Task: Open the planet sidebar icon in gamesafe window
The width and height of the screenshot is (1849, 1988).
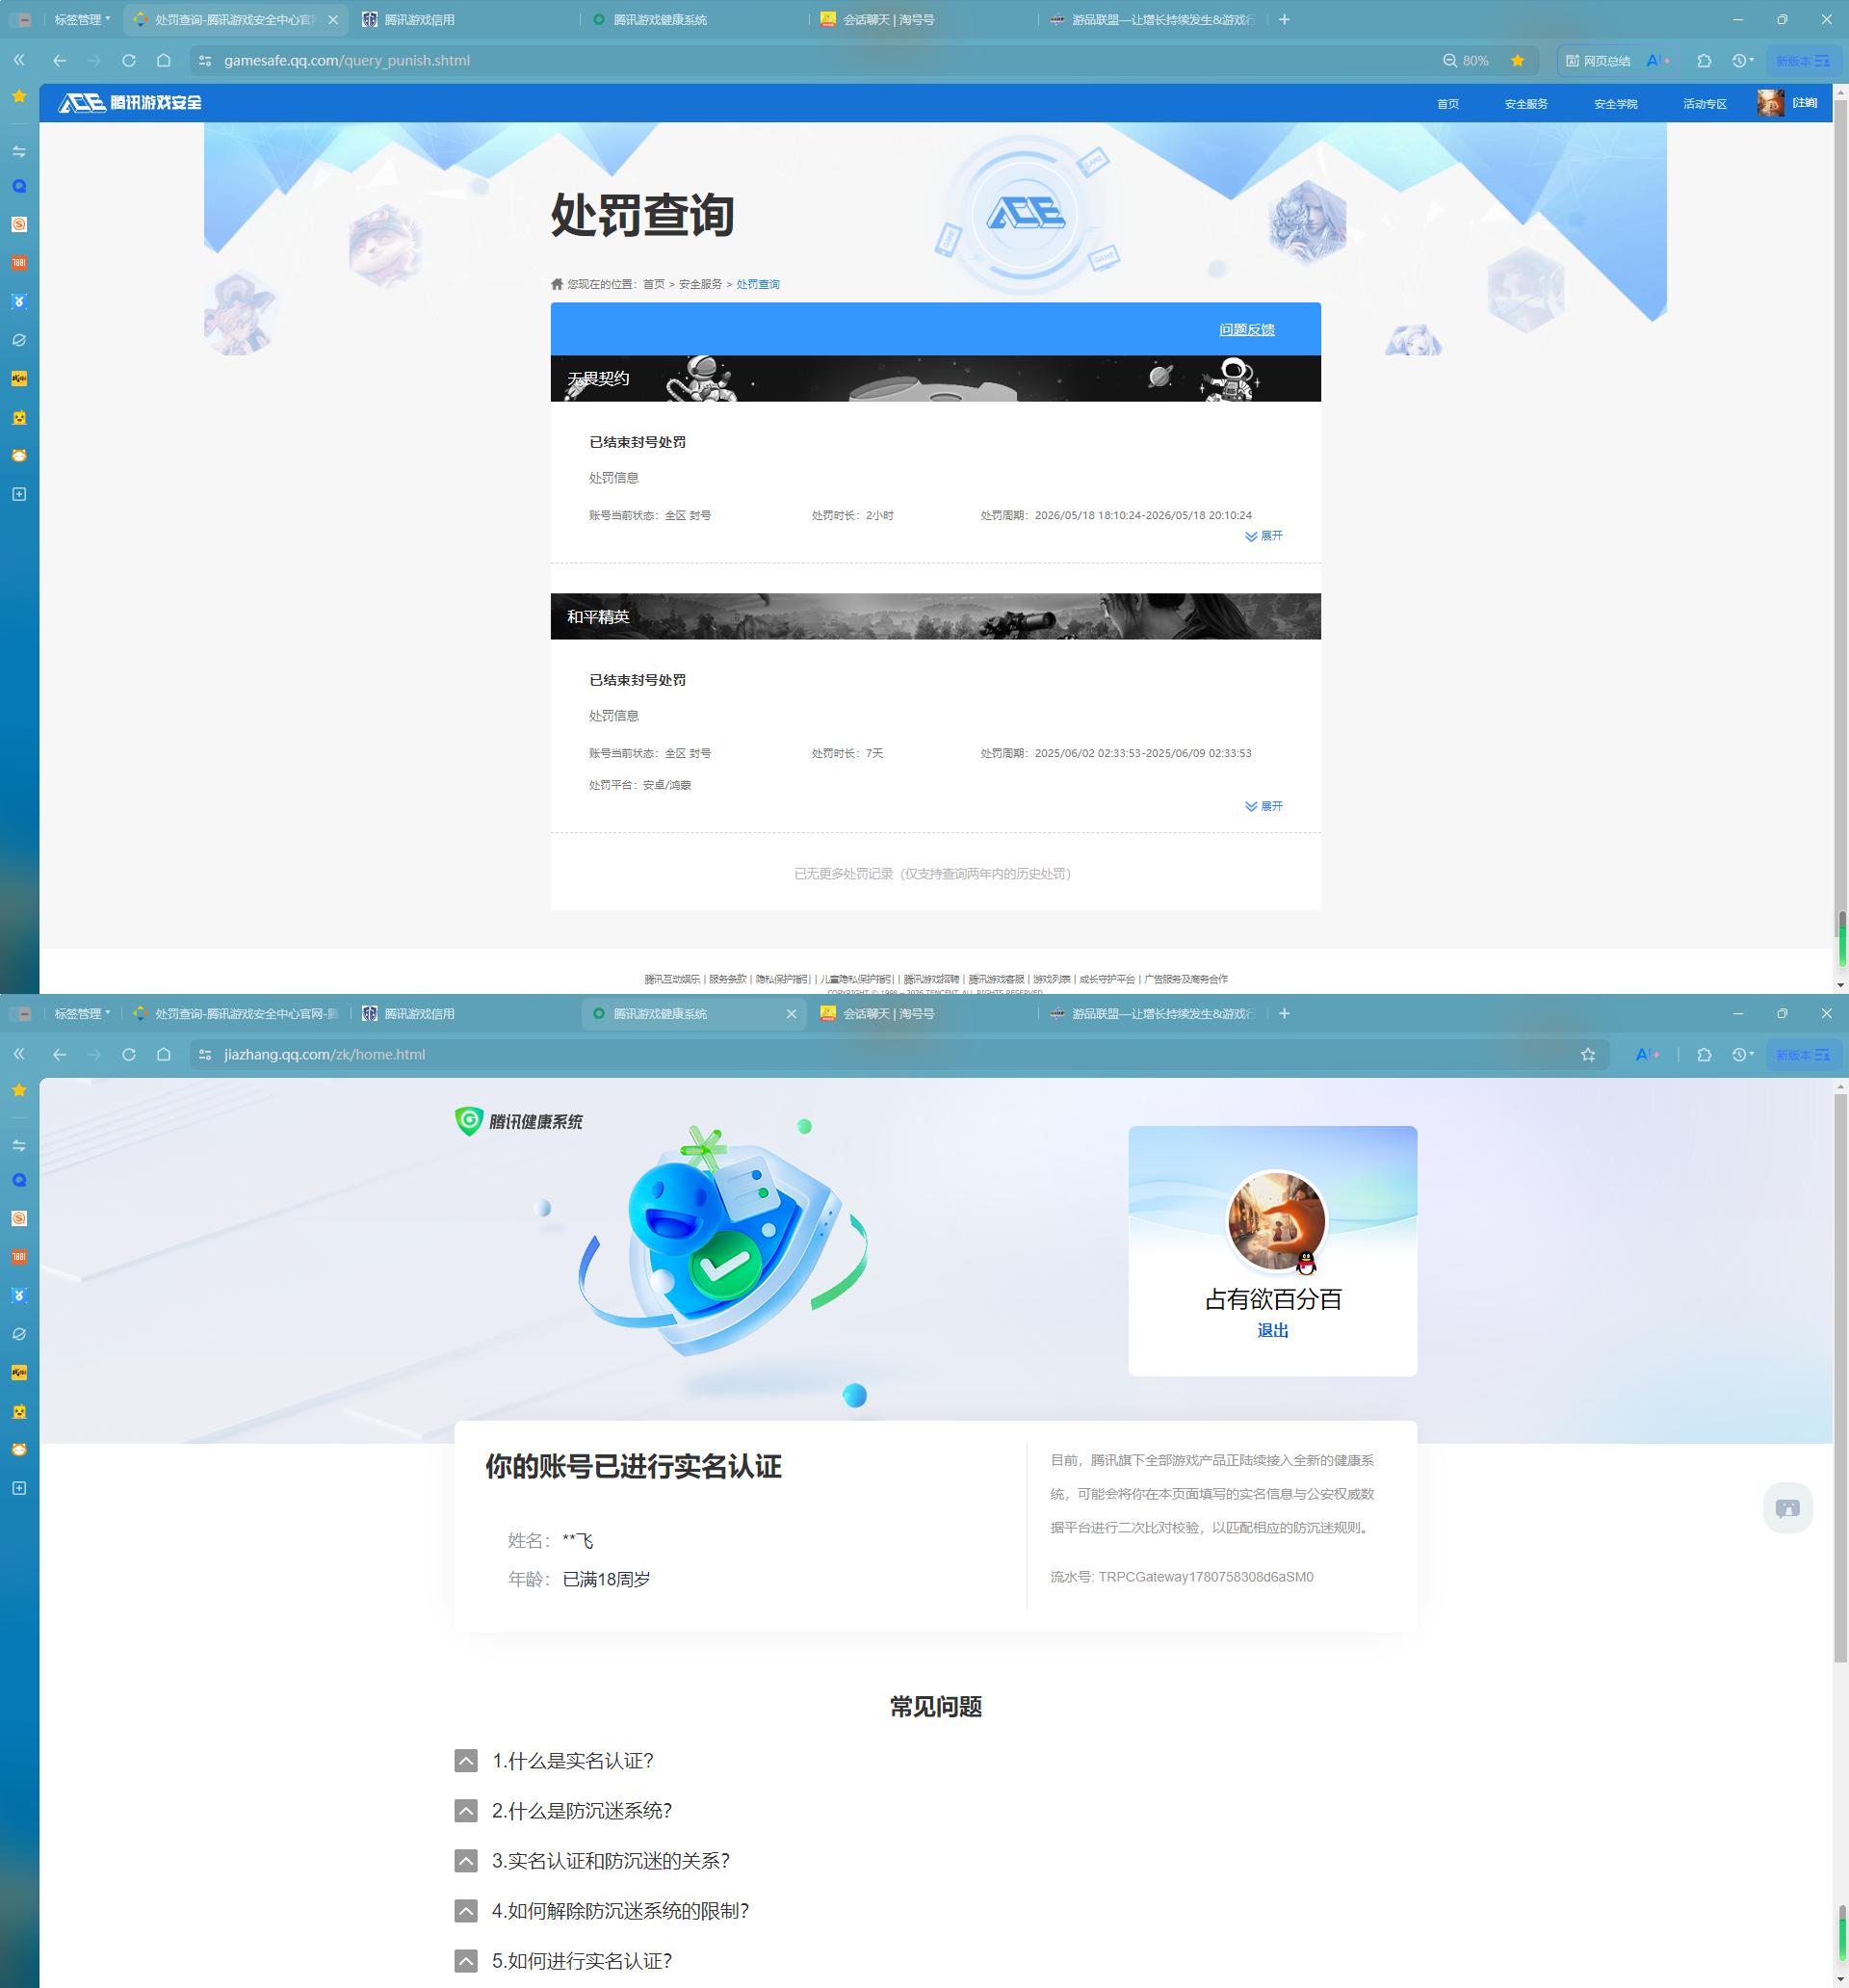Action: click(19, 340)
